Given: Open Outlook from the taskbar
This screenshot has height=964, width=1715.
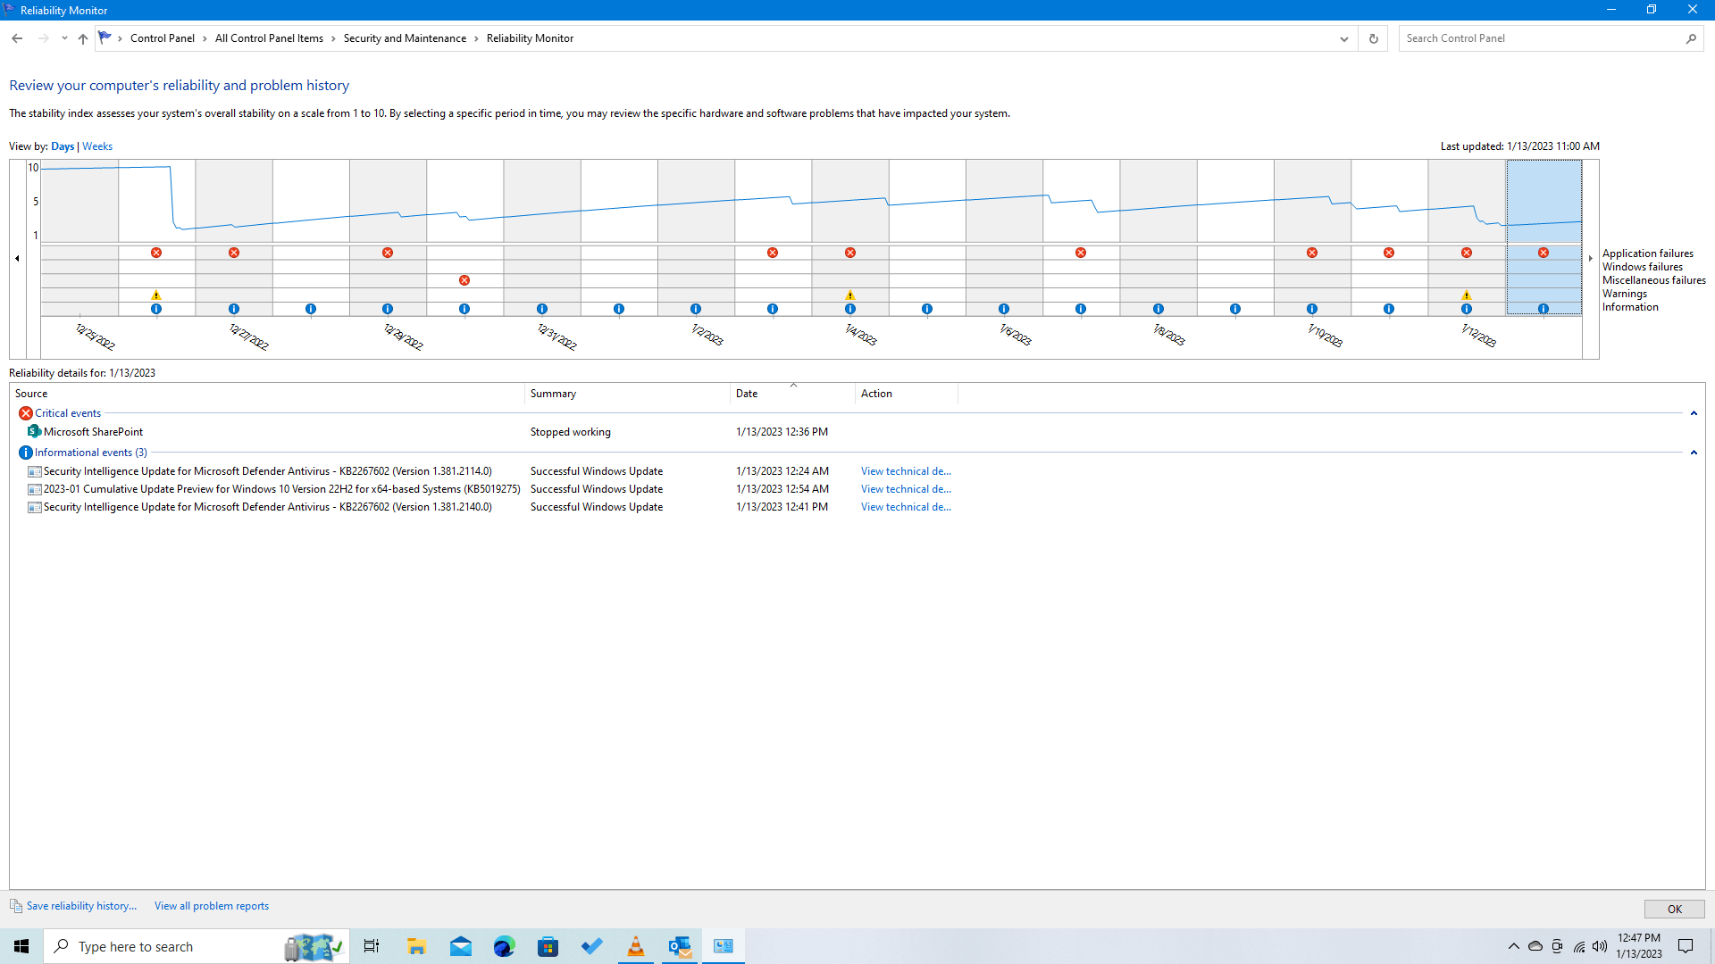Looking at the screenshot, I should click(680, 946).
